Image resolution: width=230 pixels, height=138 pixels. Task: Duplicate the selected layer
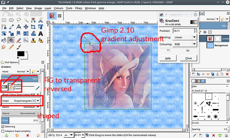[x=212, y=74]
